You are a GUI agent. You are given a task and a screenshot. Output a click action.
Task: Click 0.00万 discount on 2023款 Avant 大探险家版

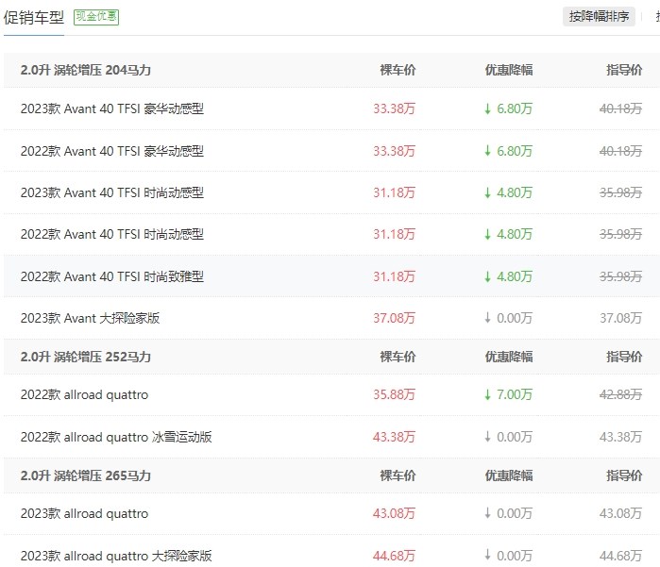coord(509,318)
